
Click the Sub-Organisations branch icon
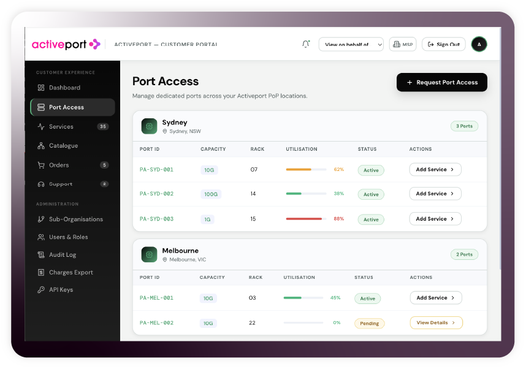(41, 219)
